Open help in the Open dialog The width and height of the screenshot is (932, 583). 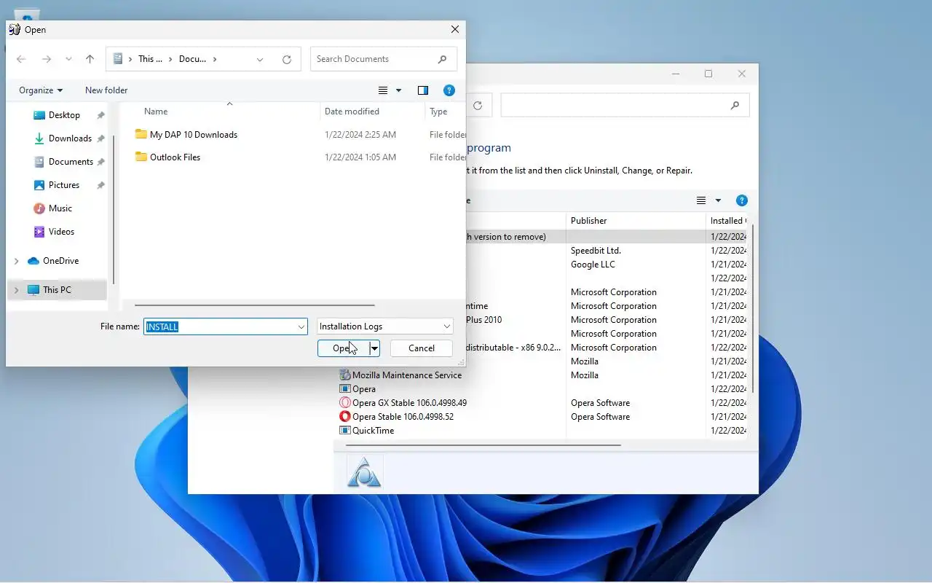[x=449, y=90]
